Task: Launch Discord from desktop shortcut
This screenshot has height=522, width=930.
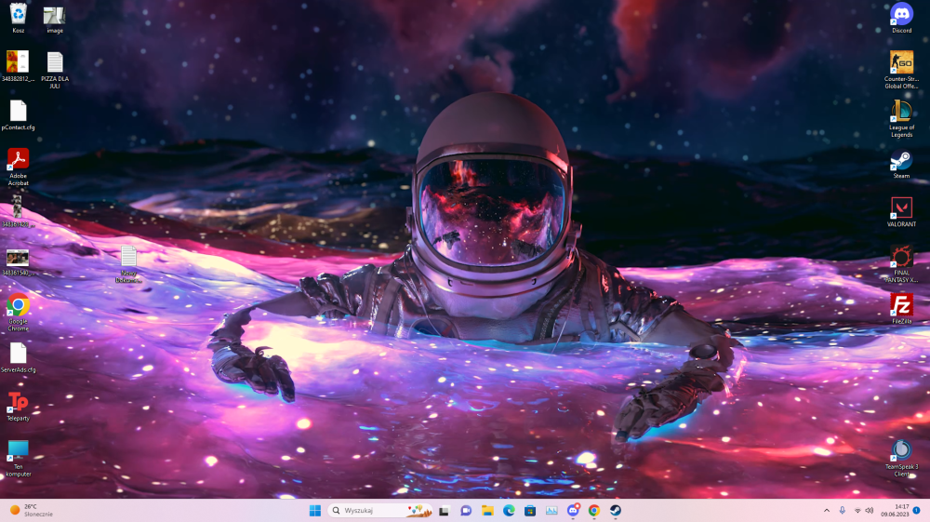Action: pyautogui.click(x=901, y=18)
